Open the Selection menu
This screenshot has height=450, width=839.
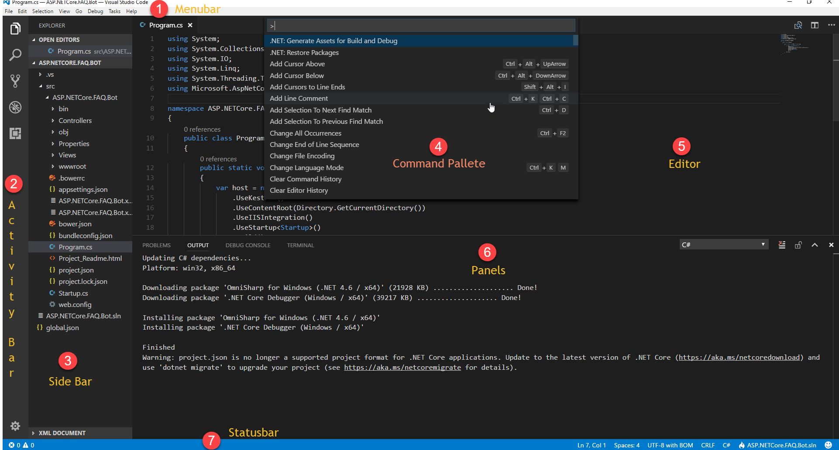[x=43, y=11]
